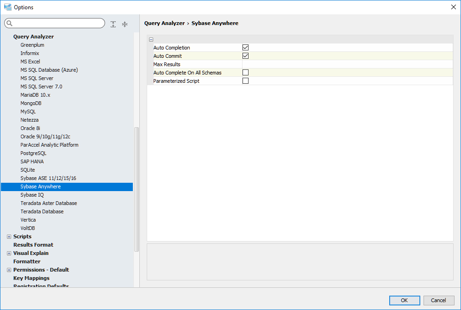Image resolution: width=461 pixels, height=310 pixels.
Task: Select PostgreSQL in the tree
Action: coord(33,153)
